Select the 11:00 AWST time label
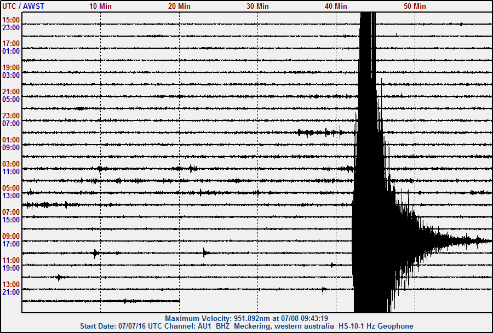Screen dimensions: 493x333 tap(11, 171)
